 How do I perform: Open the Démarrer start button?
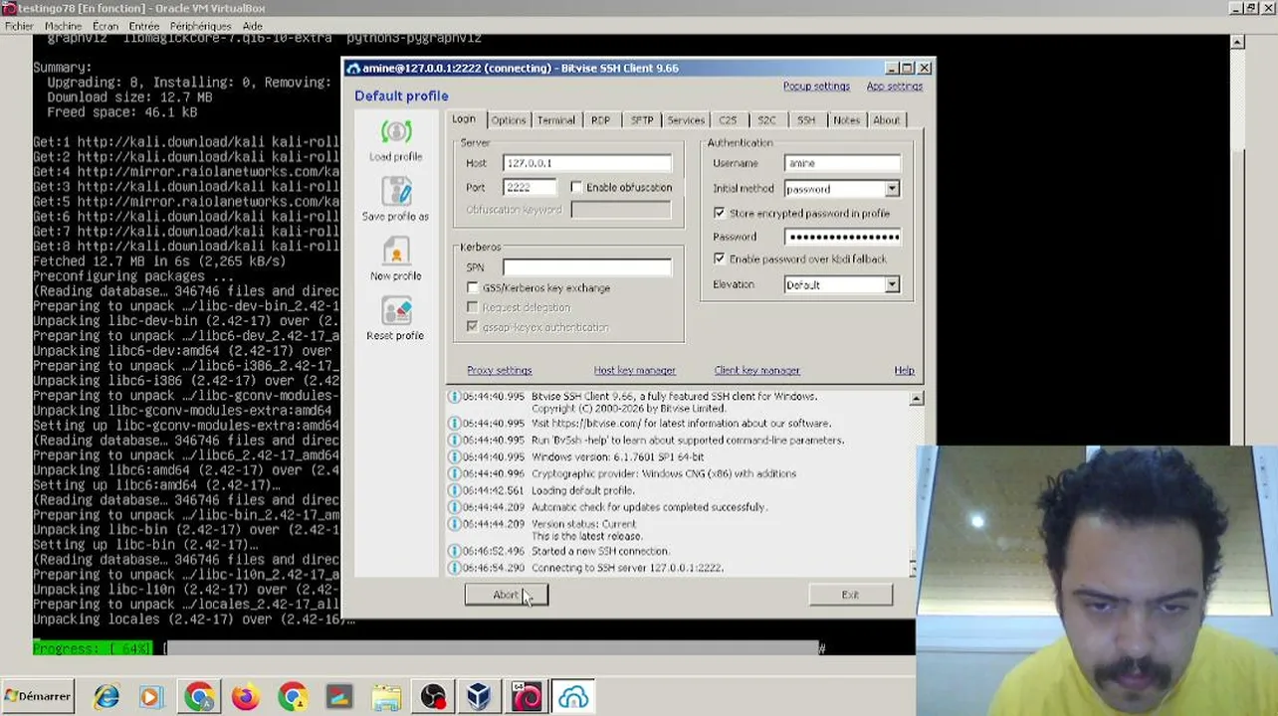click(38, 696)
